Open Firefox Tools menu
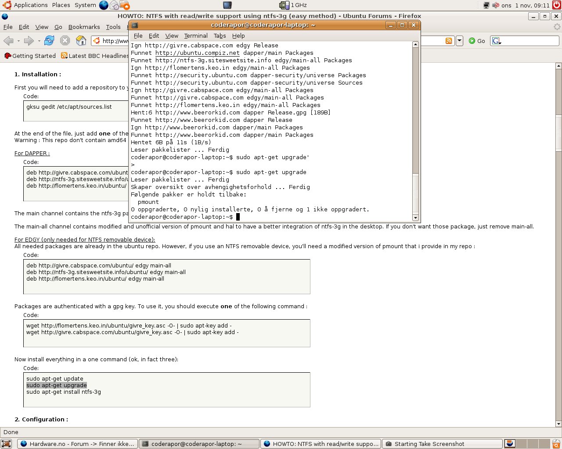Viewport: 562px width, 449px height. [113, 27]
